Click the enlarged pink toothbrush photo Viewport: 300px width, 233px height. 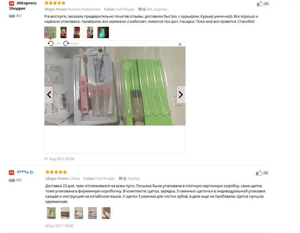[x=115, y=86]
